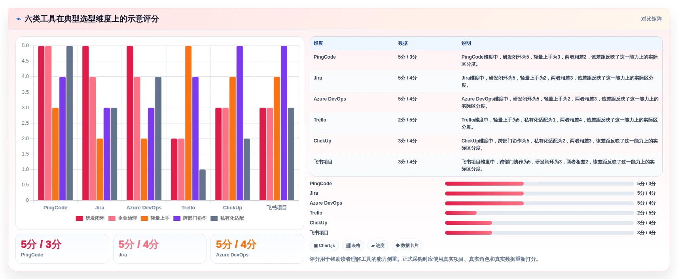This screenshot has width=678, height=279.
Task: Toggle the 企业治理 legend swatch
Action: [x=112, y=218]
